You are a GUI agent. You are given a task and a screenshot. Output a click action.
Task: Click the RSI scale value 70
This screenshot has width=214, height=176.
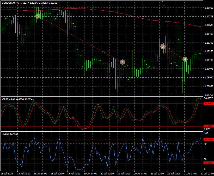205,144
